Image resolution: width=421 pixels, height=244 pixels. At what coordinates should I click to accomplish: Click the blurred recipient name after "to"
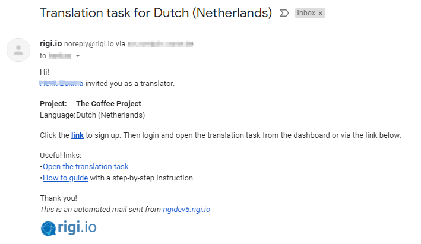[60, 56]
